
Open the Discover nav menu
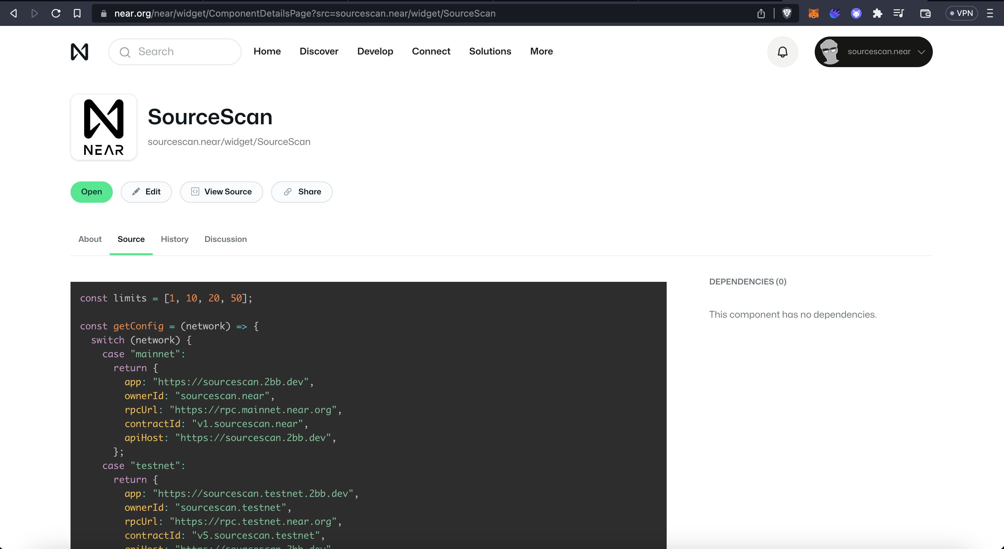[319, 52]
